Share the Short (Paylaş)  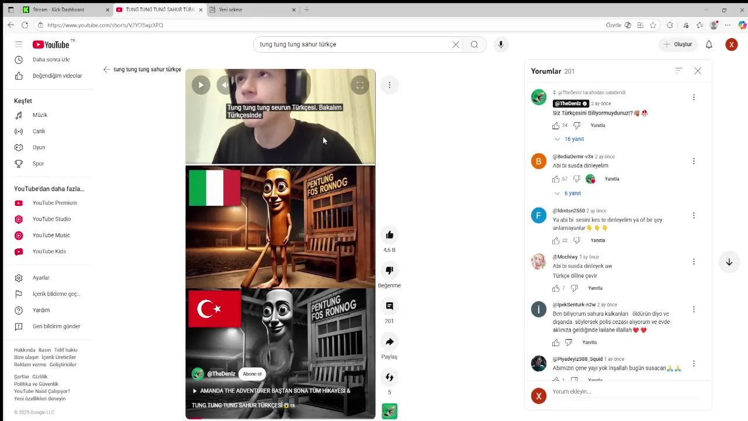[x=389, y=341]
